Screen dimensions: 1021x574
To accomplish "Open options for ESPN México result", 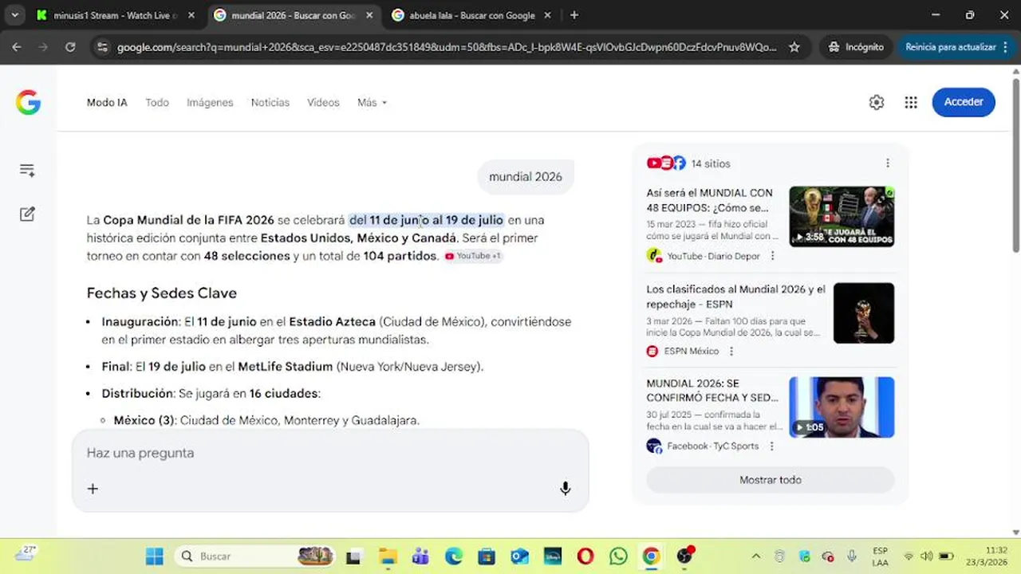I will tap(731, 351).
